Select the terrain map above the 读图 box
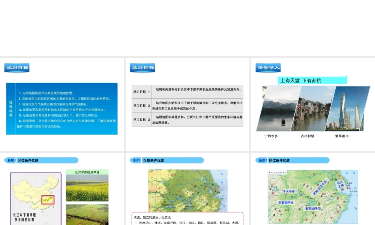 (x=187, y=190)
